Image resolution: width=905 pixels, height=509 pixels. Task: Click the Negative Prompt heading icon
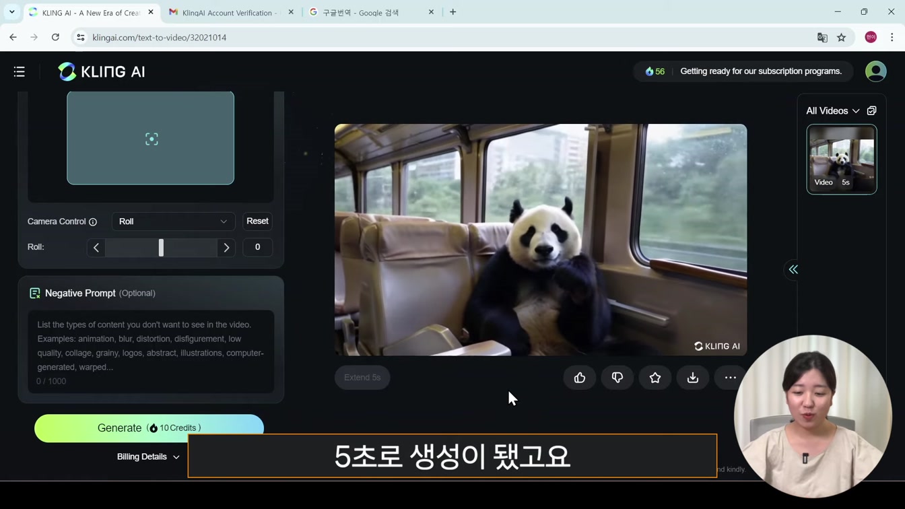[x=35, y=294]
